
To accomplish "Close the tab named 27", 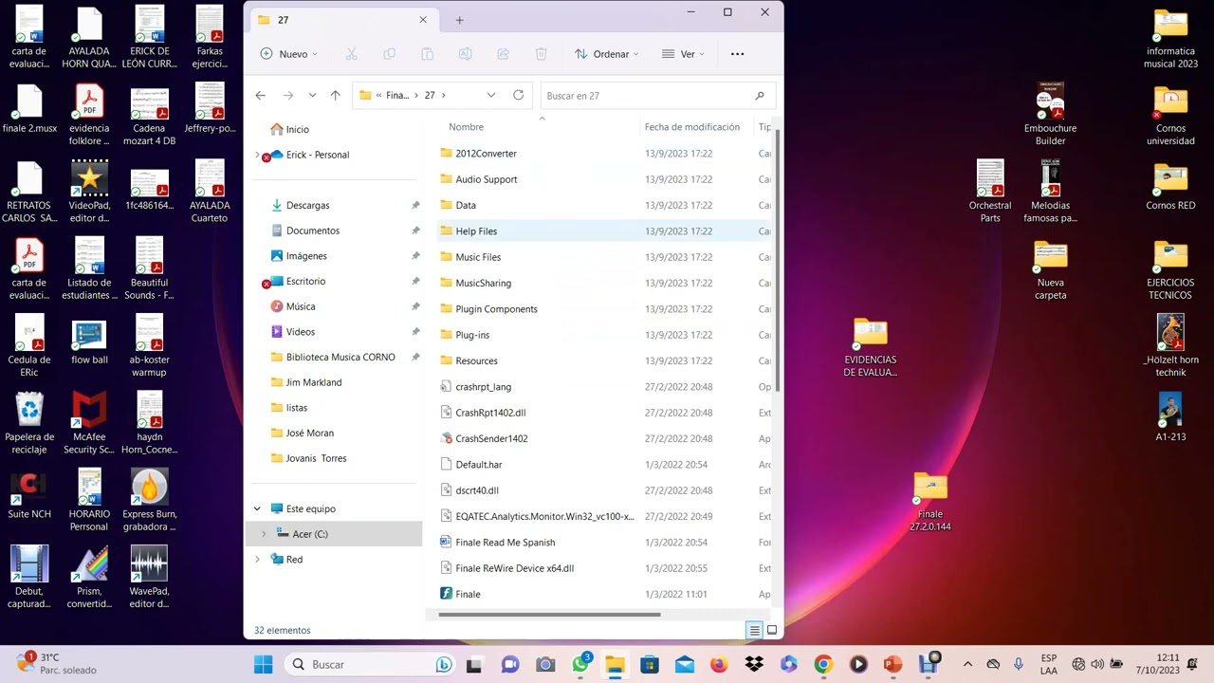I will (423, 20).
